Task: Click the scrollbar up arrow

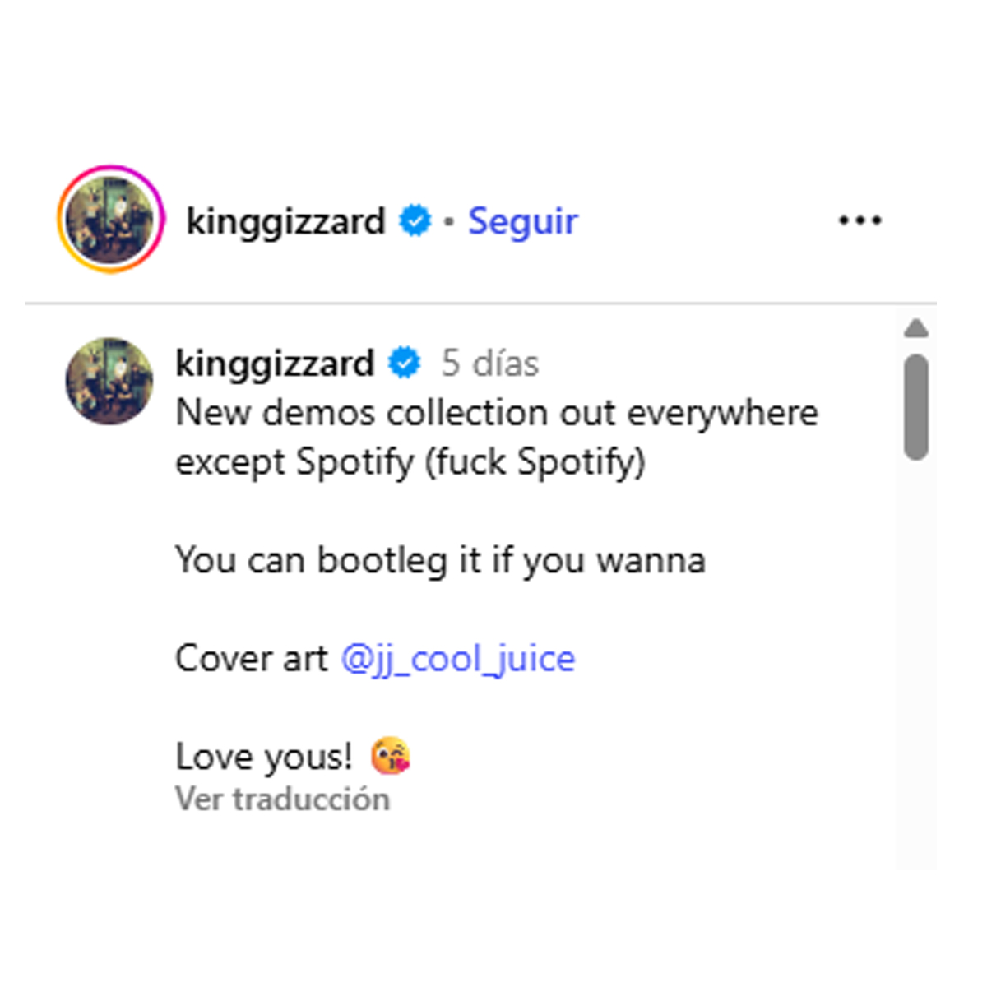Action: tap(915, 330)
